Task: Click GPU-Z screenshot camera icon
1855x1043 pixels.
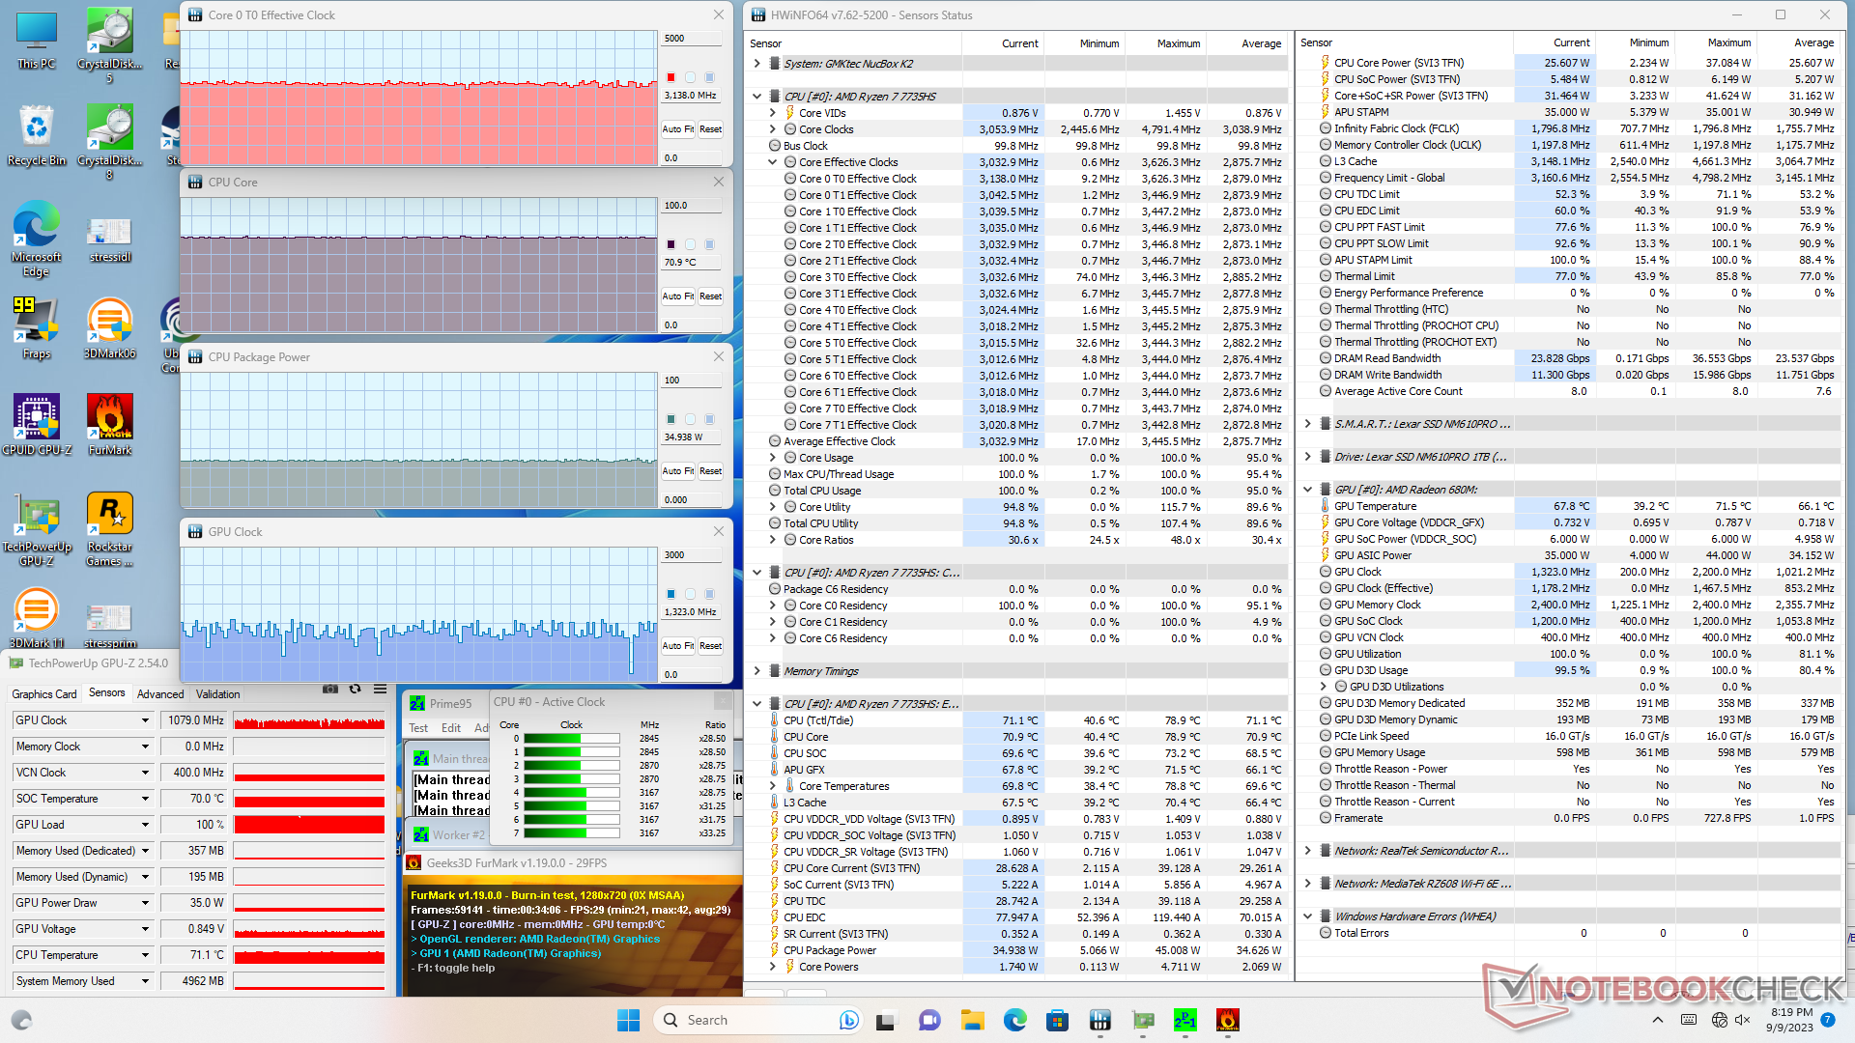Action: pos(330,690)
